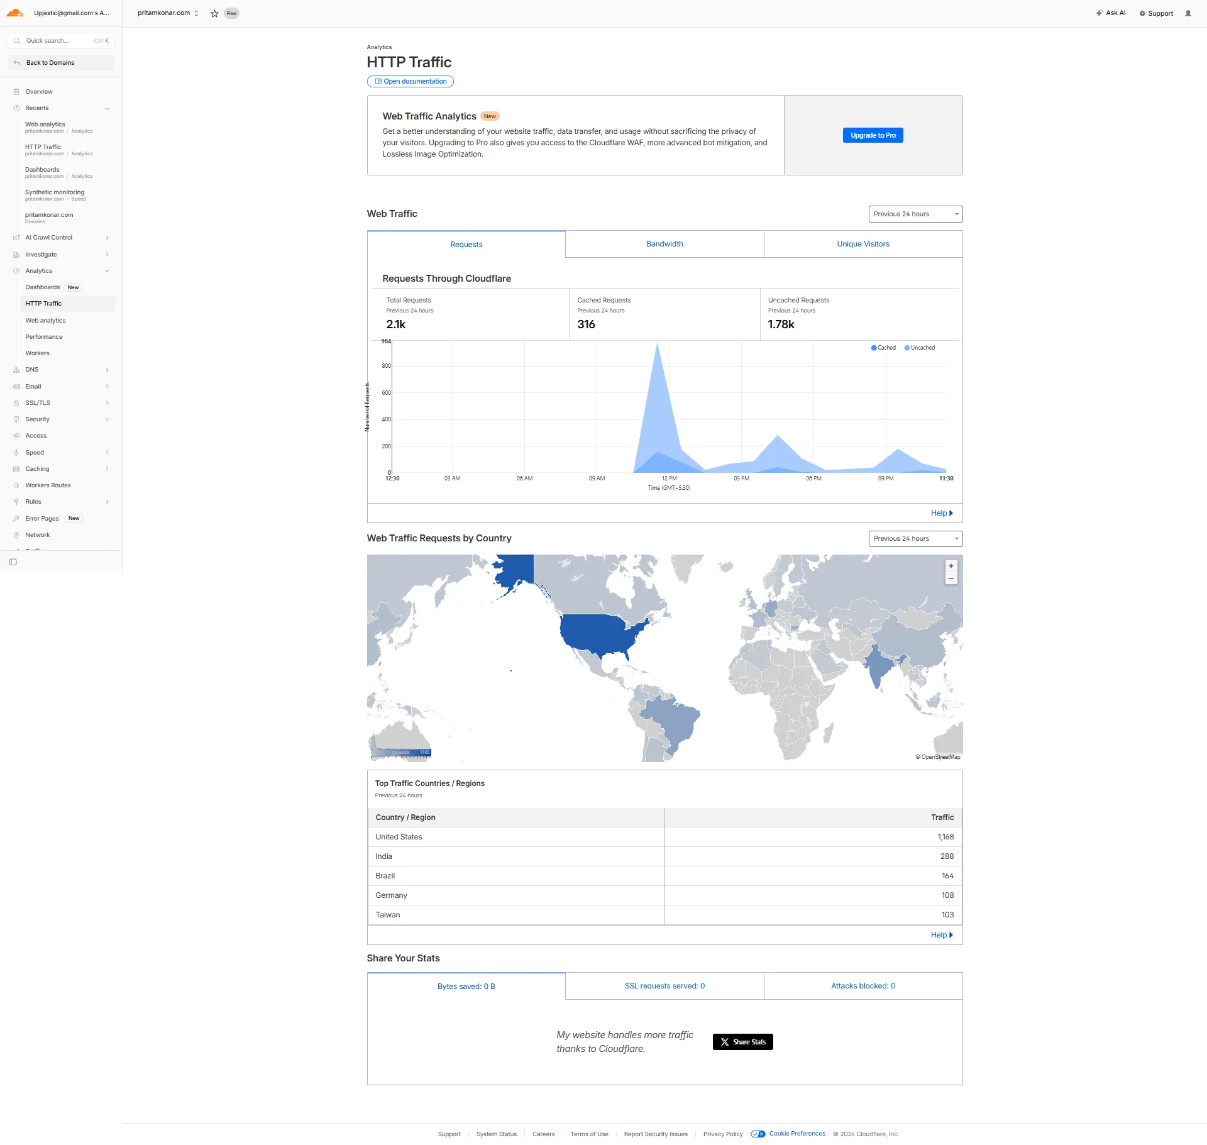The image size is (1207, 1145).
Task: Select the Attacks blocked tab
Action: point(863,986)
